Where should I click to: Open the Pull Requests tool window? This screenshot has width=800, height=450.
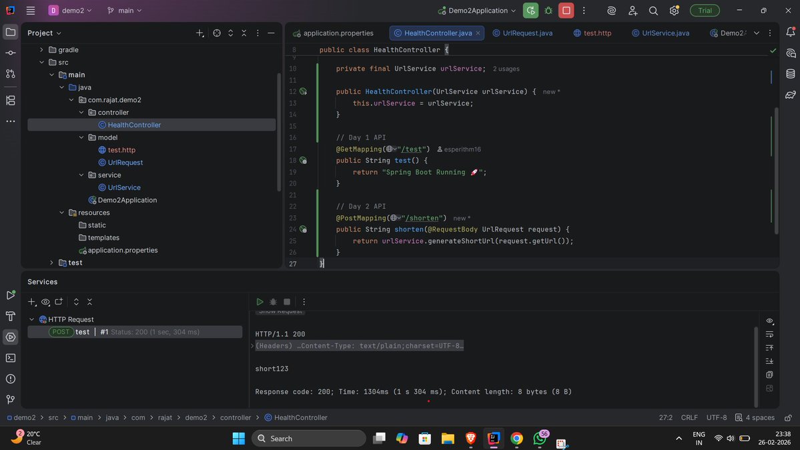(10, 74)
